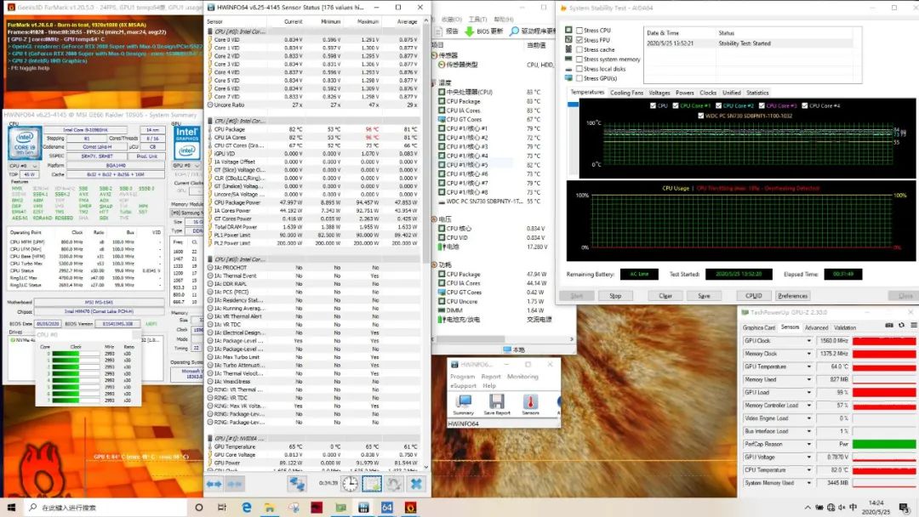Click the expand-columns blue arrows icon

click(214, 483)
